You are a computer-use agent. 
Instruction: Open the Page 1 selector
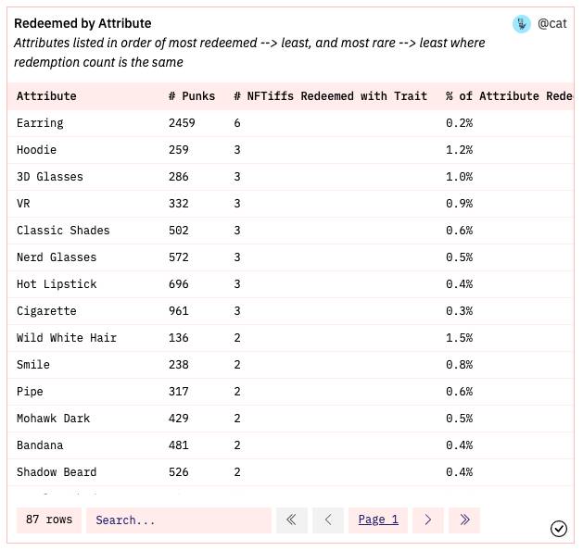pos(378,520)
